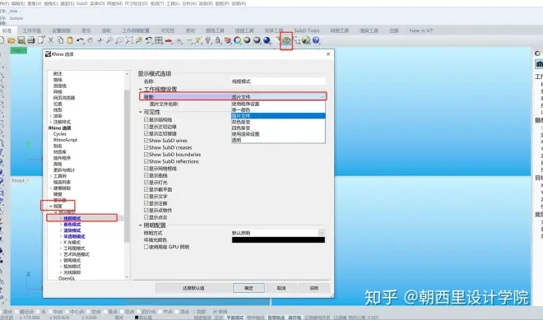The image size is (543, 320).
Task: Click the Hide objects lightbulb icon
Action: pyautogui.click(x=208, y=40)
